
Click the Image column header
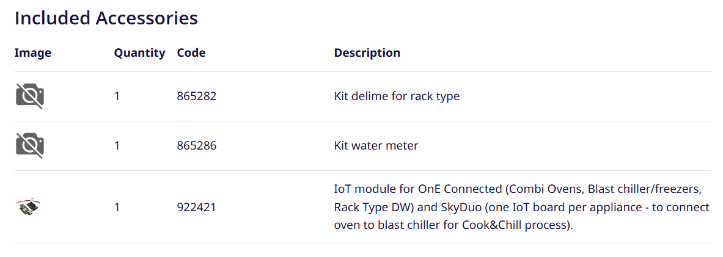point(33,53)
